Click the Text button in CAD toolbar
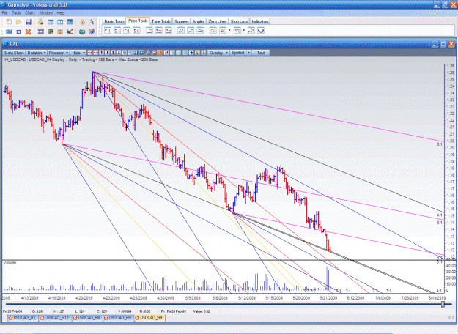This screenshot has height=334, width=458. tap(261, 53)
